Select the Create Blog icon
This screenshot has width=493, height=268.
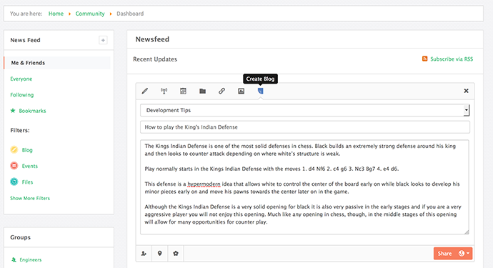pos(260,91)
